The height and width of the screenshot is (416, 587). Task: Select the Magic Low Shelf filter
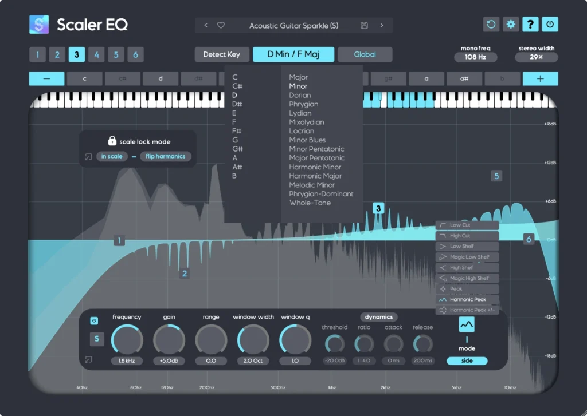pos(467,256)
